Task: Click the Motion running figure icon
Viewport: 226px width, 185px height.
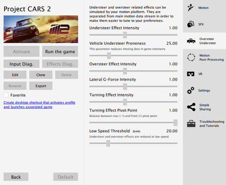Action: pyautogui.click(x=191, y=8)
